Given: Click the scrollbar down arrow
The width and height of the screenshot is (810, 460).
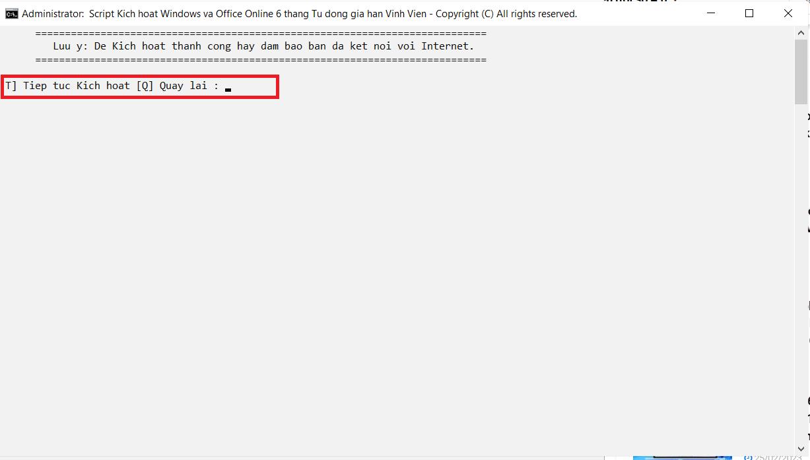Looking at the screenshot, I should coord(801,449).
